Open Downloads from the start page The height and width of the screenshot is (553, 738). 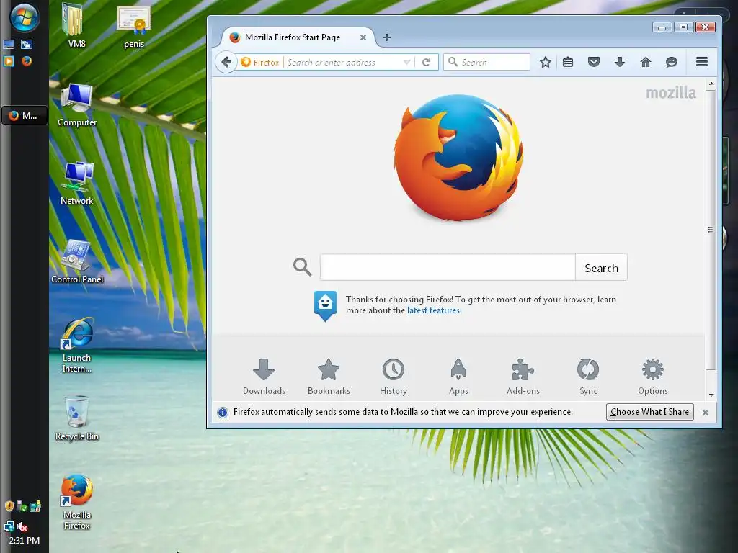point(264,377)
